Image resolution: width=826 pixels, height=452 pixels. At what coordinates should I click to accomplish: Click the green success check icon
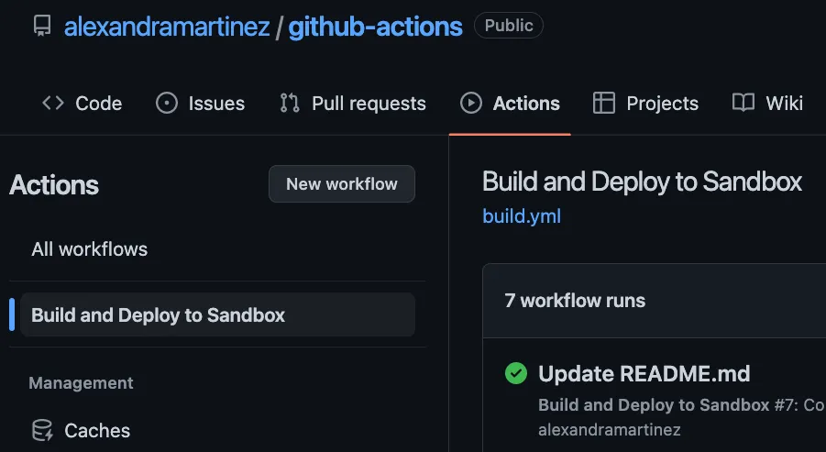pos(516,373)
